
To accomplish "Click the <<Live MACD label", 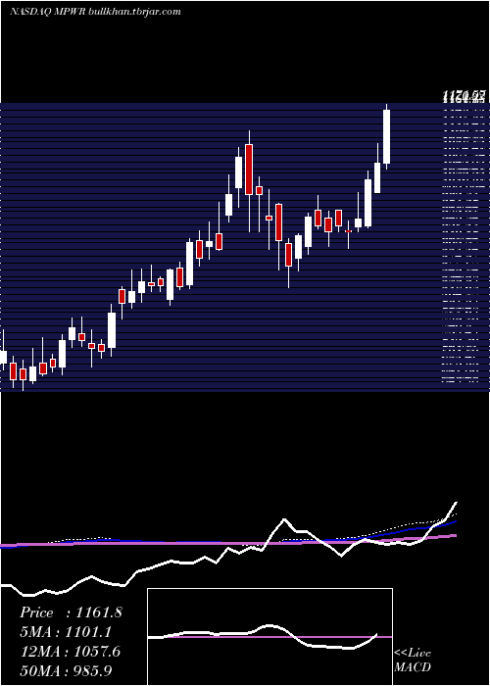I will pos(413,661).
